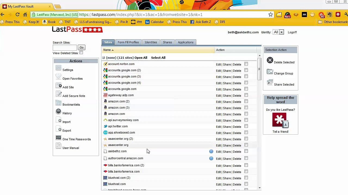This screenshot has width=348, height=195.
Task: Bookmark this page with the star icon
Action: click(x=271, y=15)
